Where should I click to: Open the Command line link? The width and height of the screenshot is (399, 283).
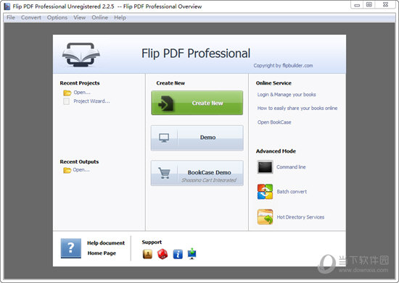pyautogui.click(x=291, y=167)
